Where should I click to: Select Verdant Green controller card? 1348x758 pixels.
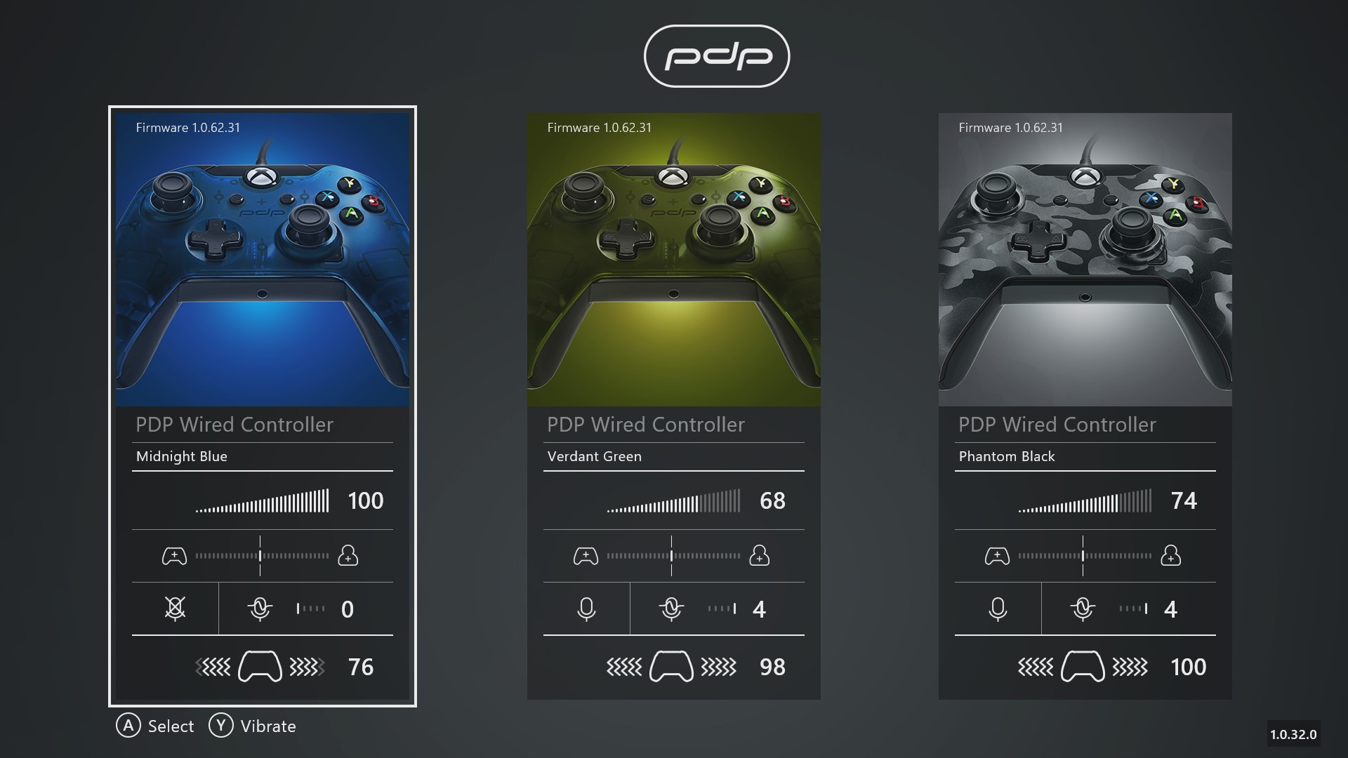click(674, 406)
